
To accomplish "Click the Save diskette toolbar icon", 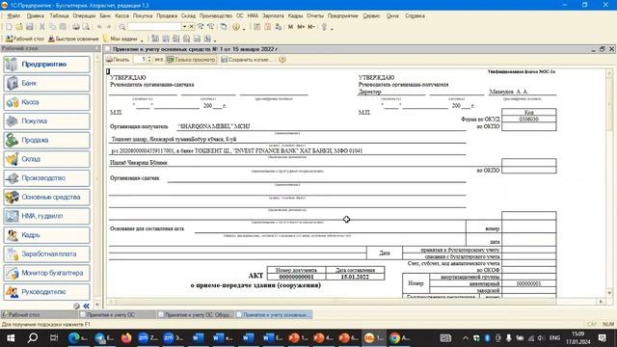I will click(30, 27).
